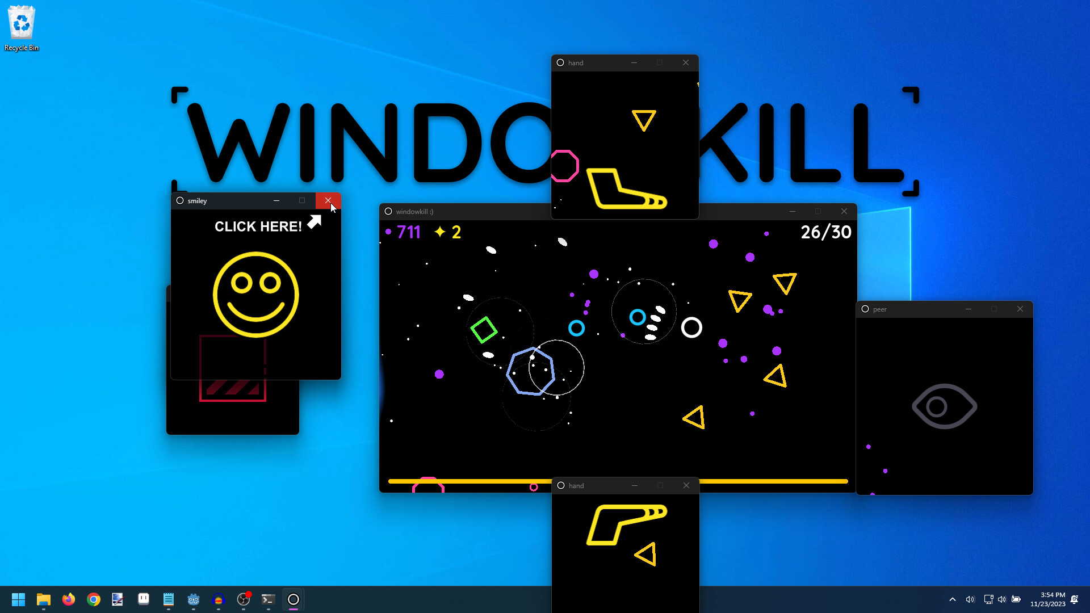The height and width of the screenshot is (613, 1090).
Task: Open File Explorer from the taskbar
Action: click(43, 599)
